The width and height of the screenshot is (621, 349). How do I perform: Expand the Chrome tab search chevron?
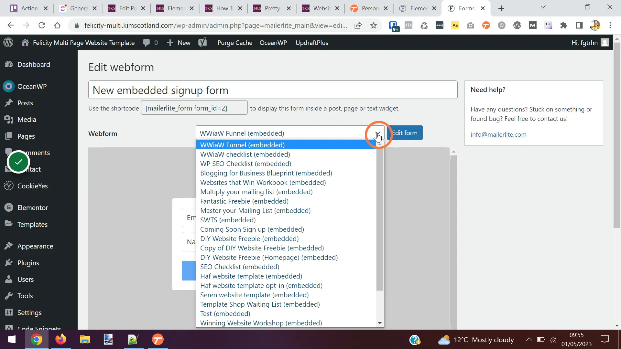coord(543,7)
